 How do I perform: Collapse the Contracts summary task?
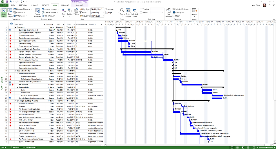(15, 28)
